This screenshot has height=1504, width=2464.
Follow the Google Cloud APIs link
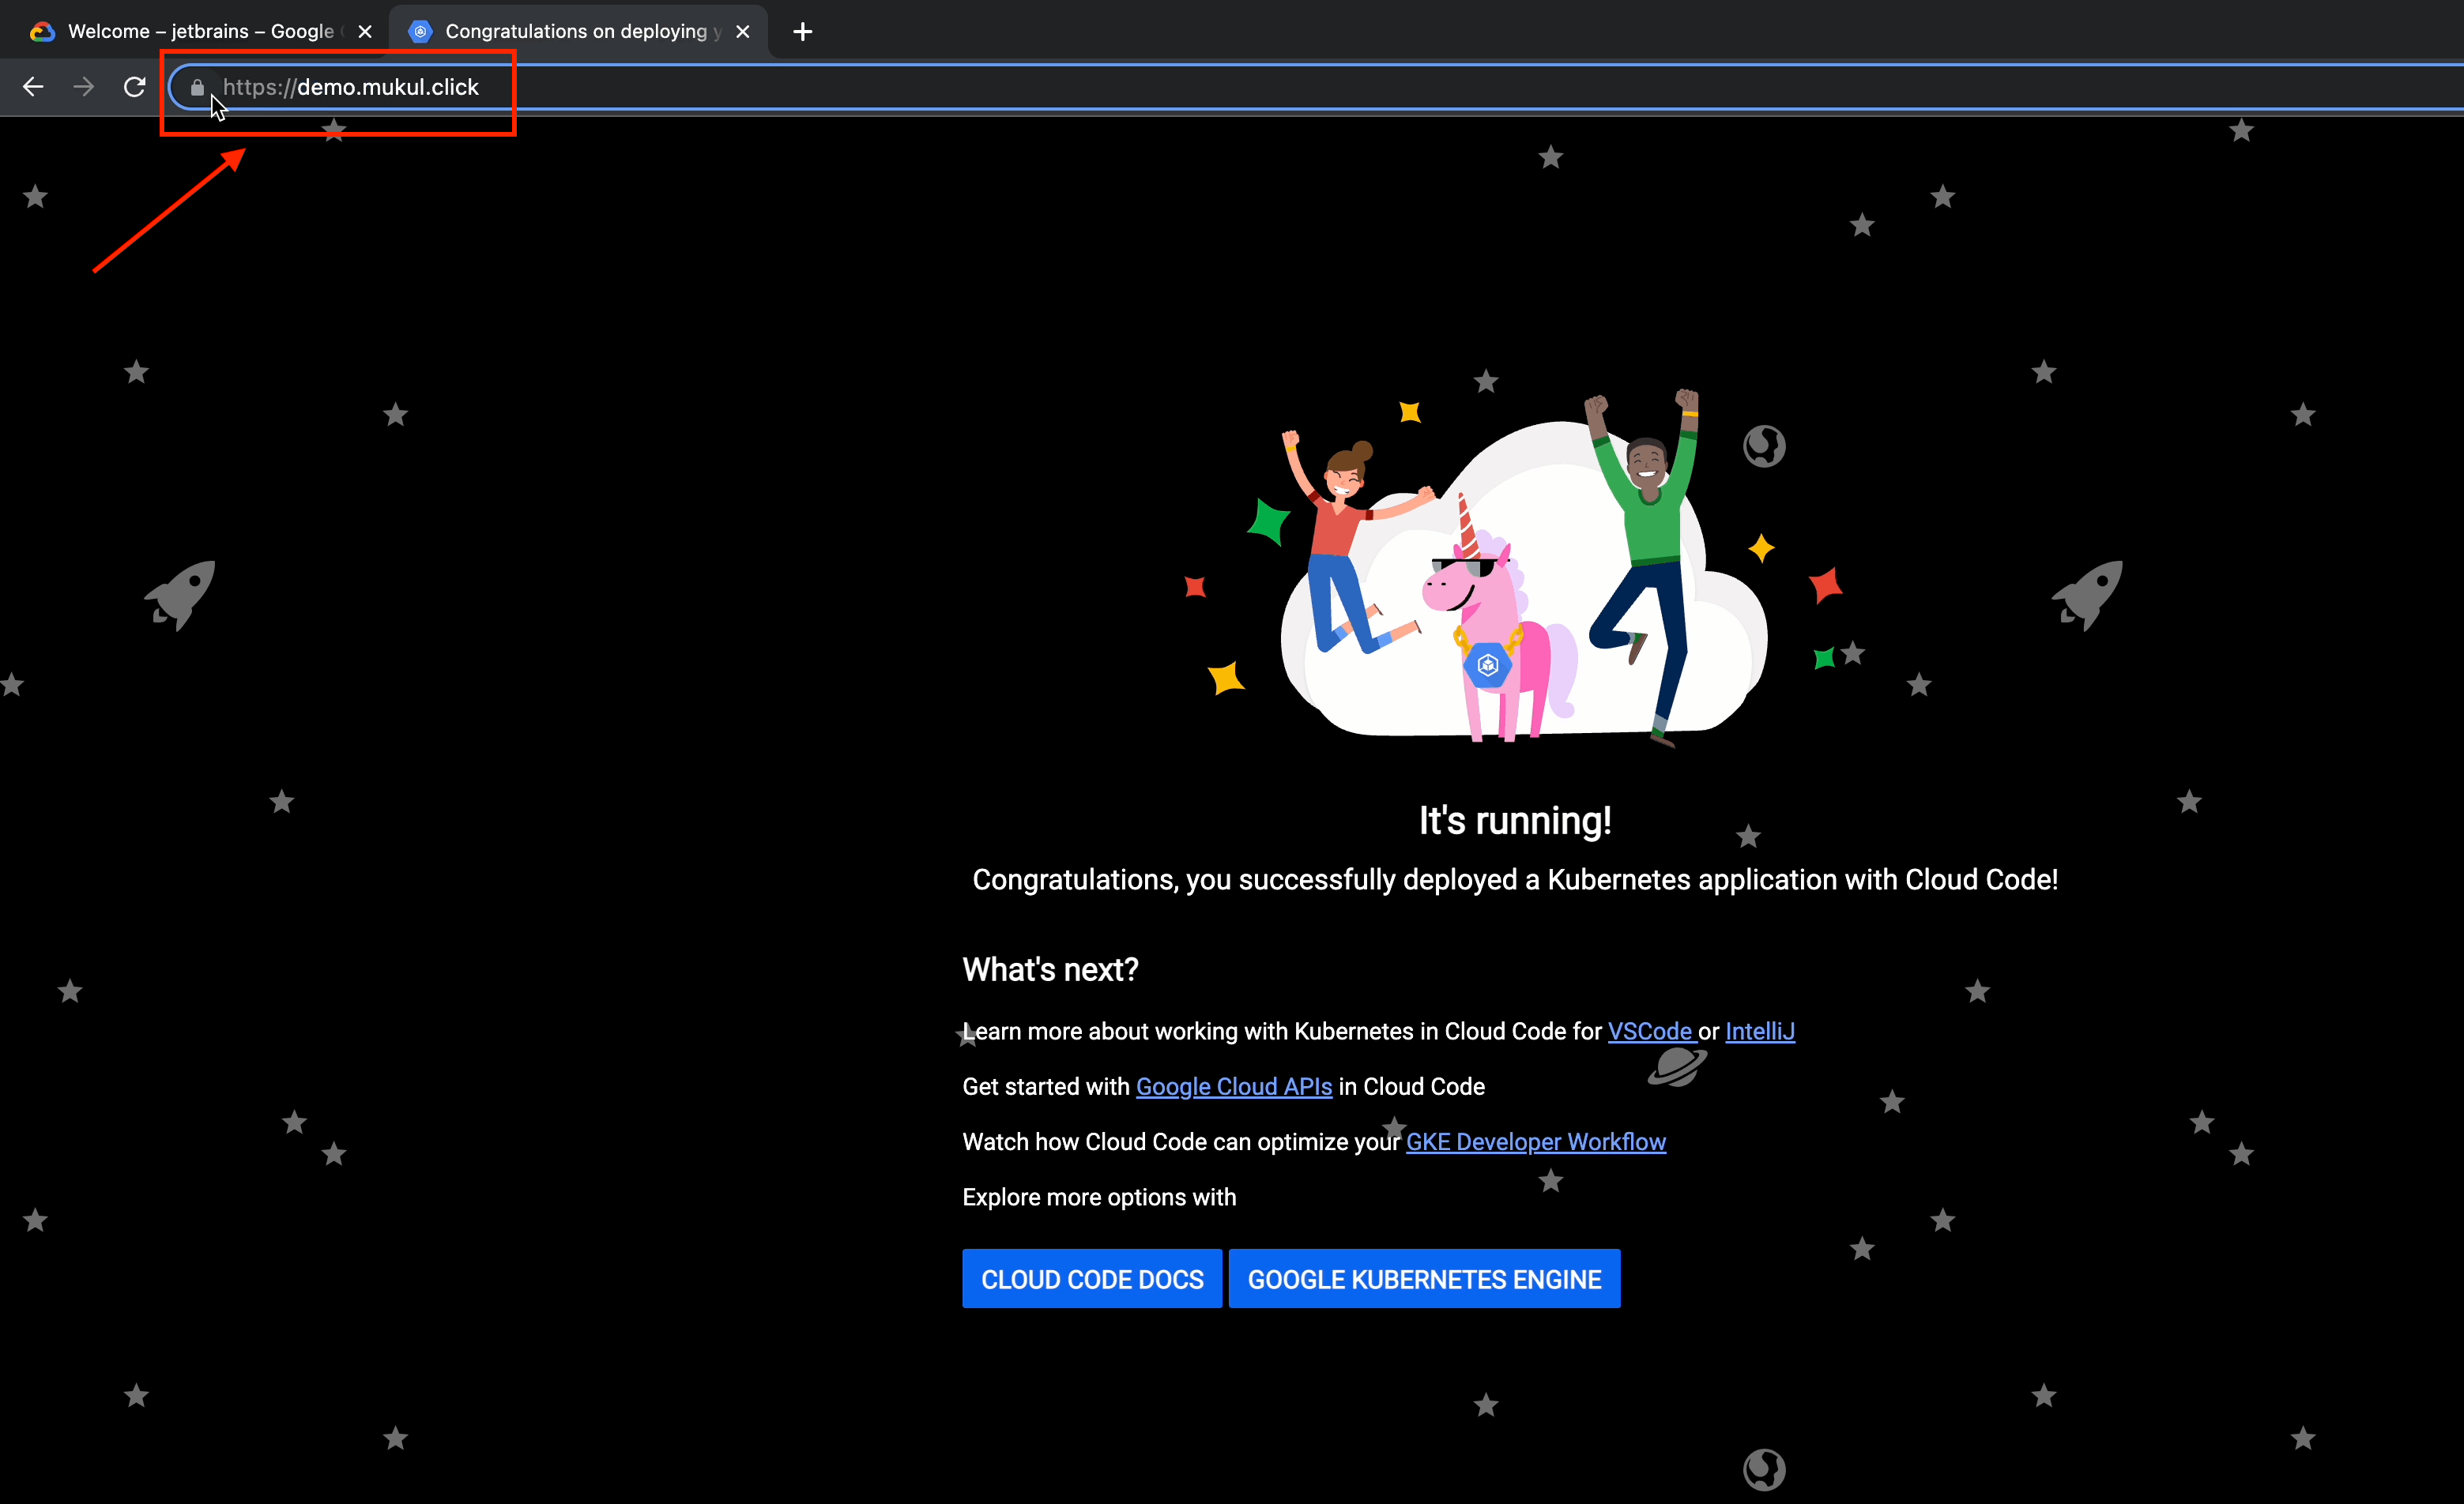(1233, 1086)
